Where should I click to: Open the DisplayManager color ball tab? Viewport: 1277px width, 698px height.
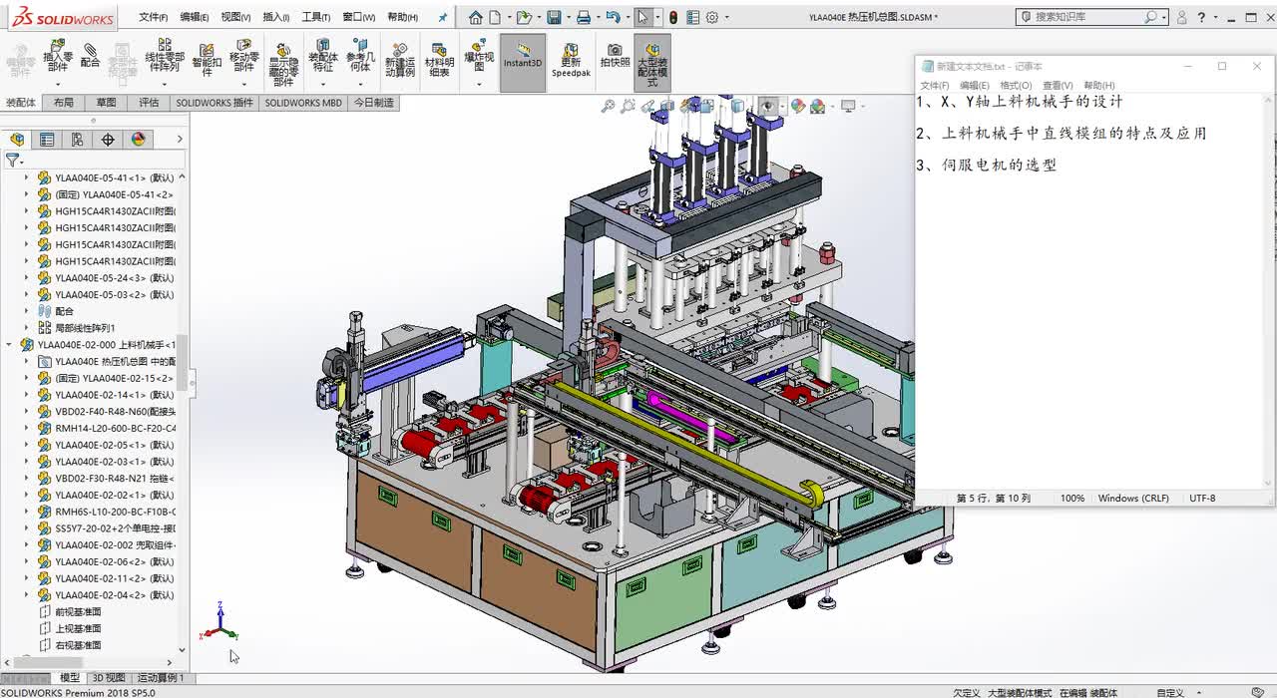(x=139, y=140)
